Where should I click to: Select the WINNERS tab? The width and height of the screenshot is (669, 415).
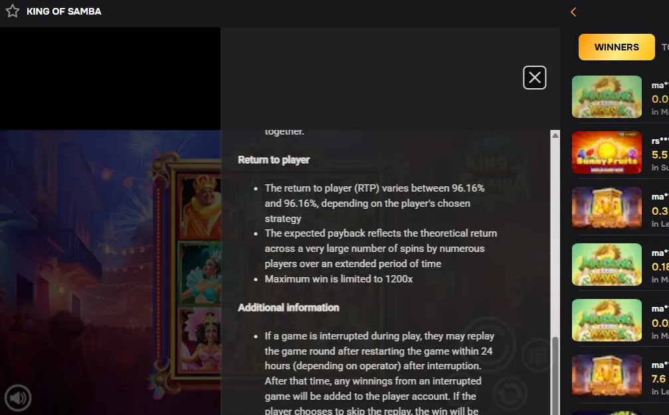[617, 47]
